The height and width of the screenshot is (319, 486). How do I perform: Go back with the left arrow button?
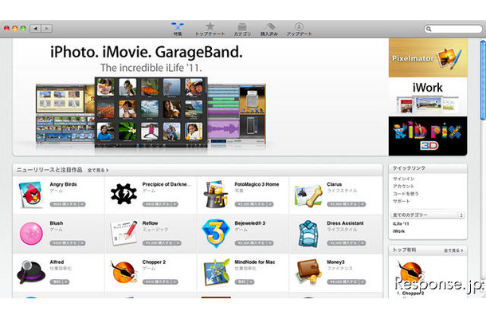tap(36, 29)
